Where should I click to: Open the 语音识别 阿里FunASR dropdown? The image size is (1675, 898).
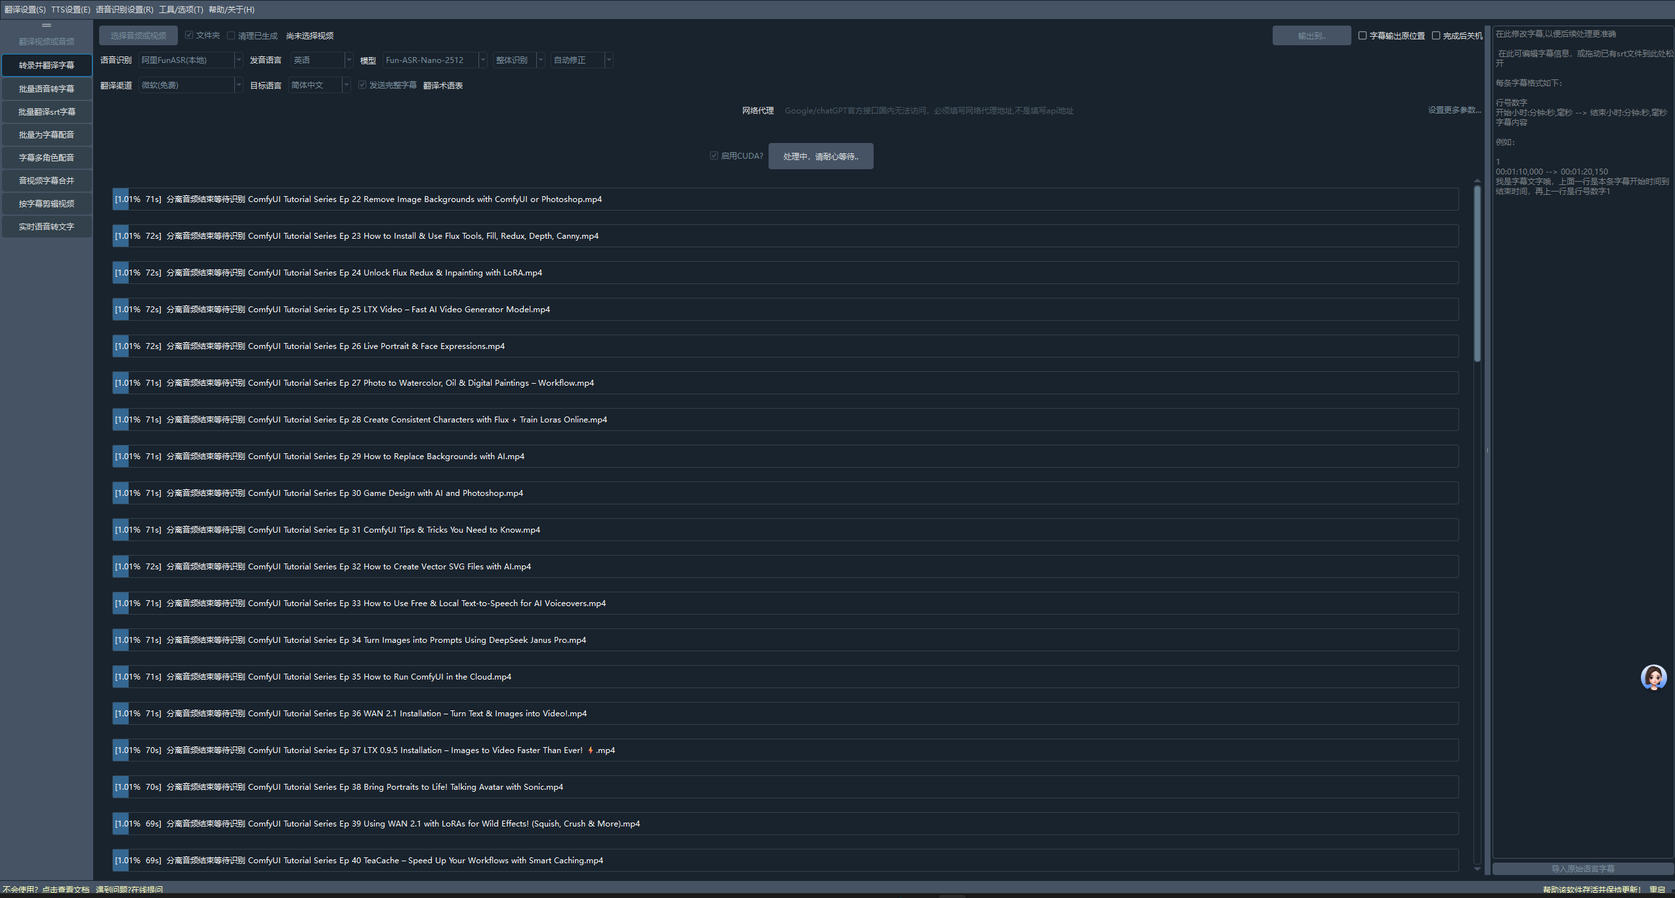click(x=190, y=60)
